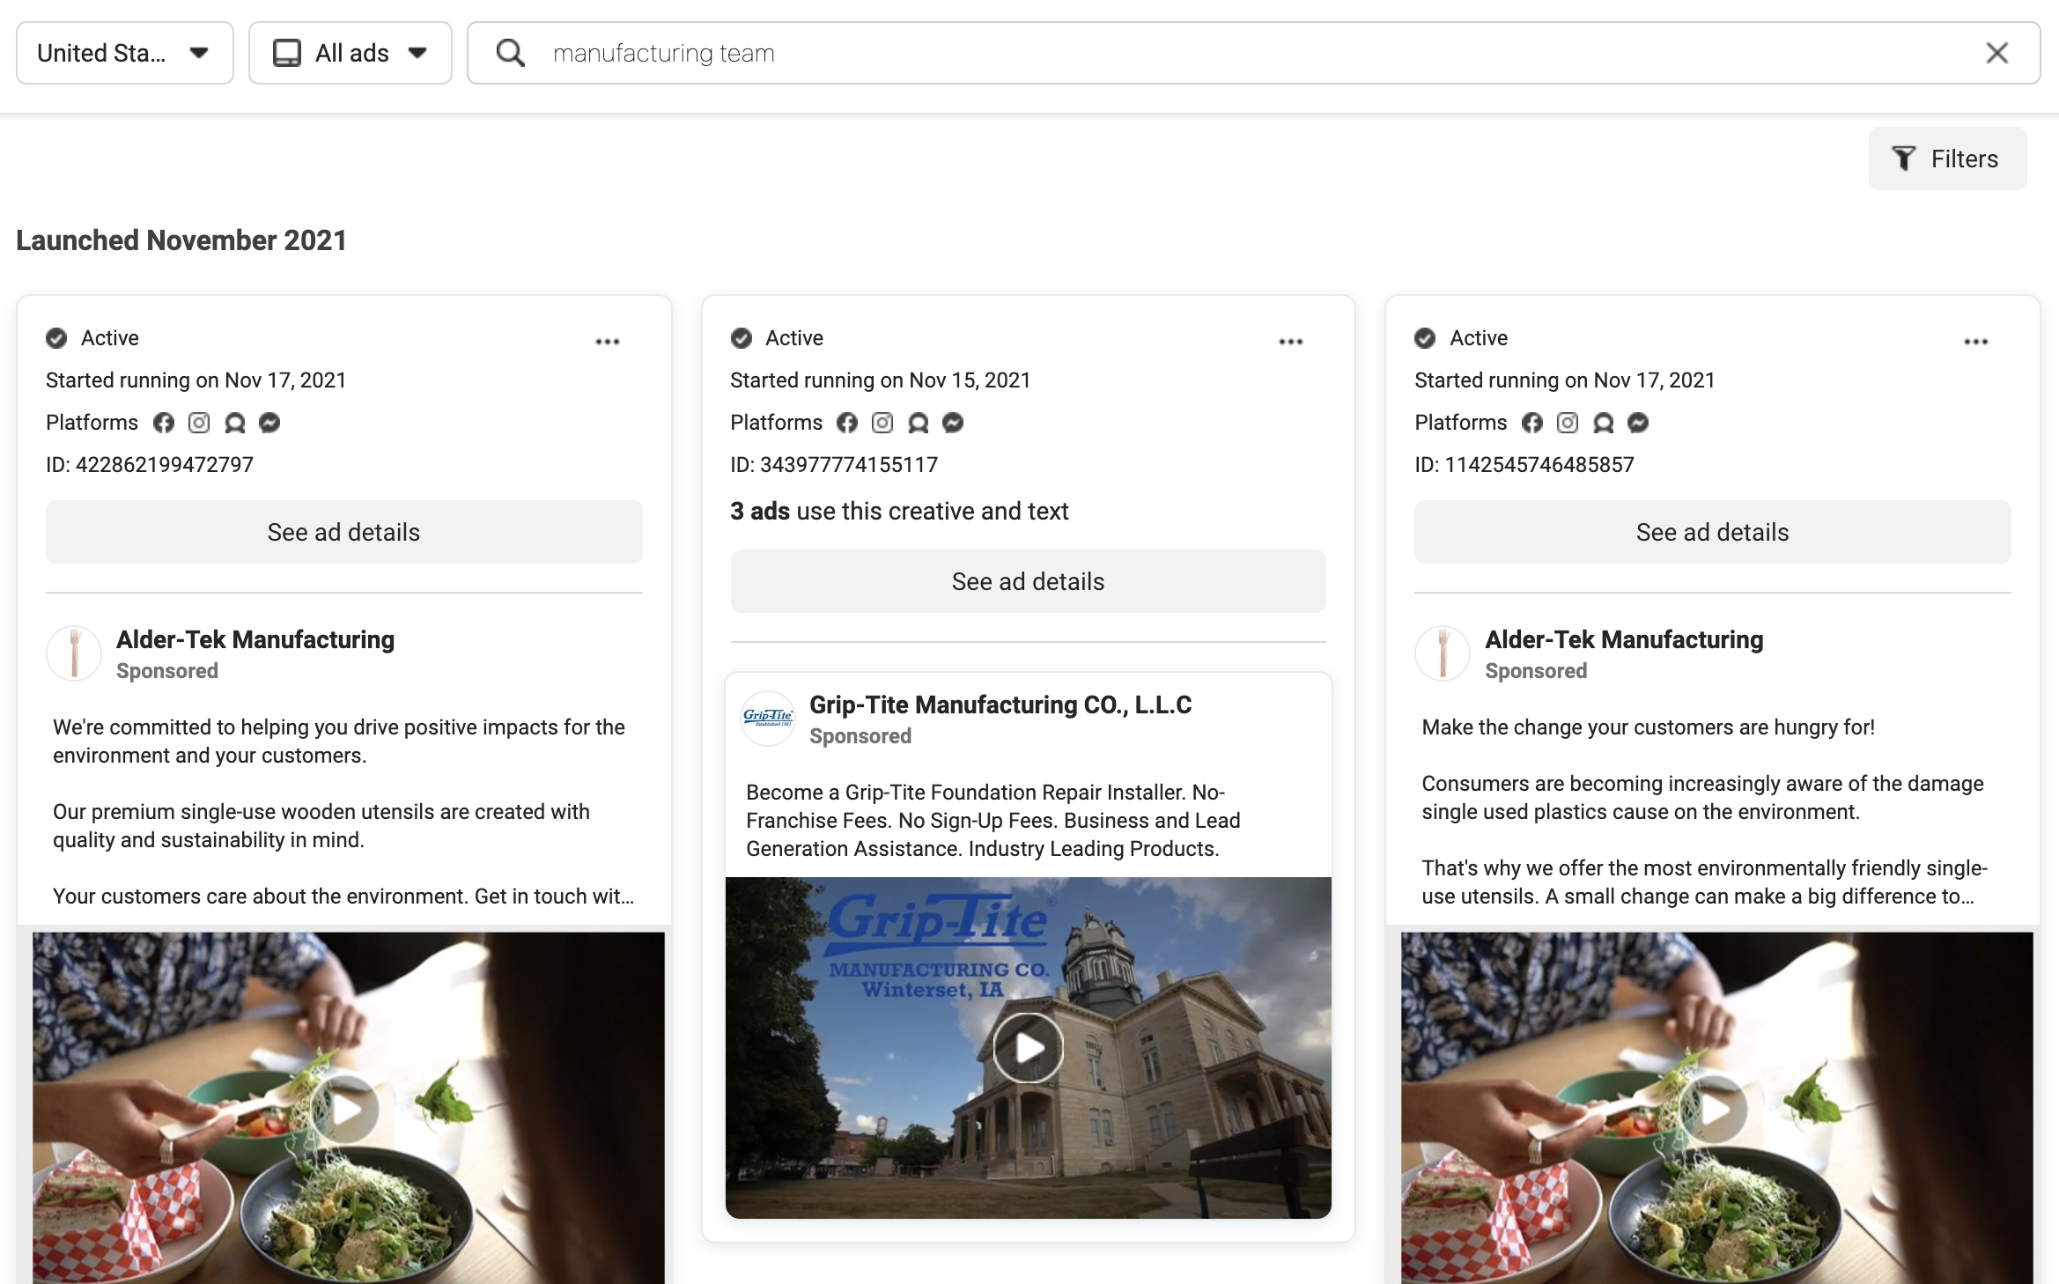2059x1284 pixels.
Task: Click Facebook platform icon on ad 422862199472797
Action: pos(164,423)
